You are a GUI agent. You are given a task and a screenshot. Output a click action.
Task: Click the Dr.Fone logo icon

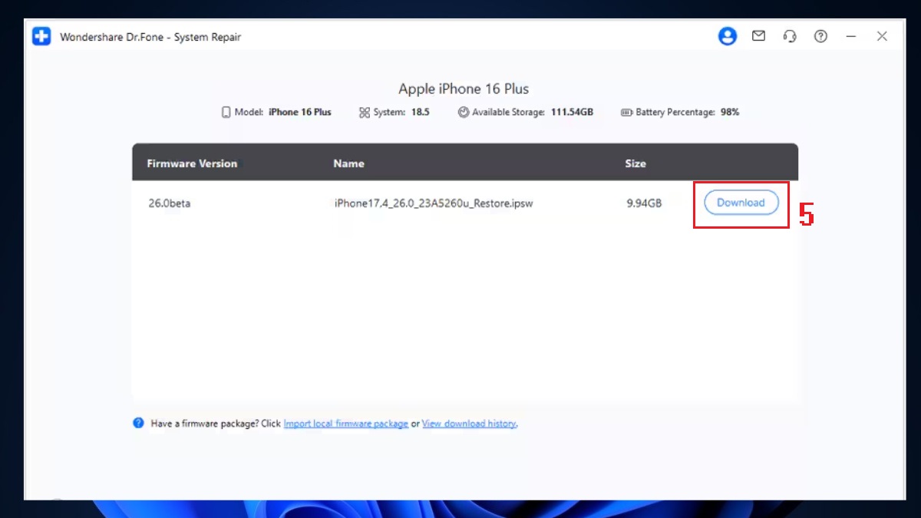coord(41,36)
